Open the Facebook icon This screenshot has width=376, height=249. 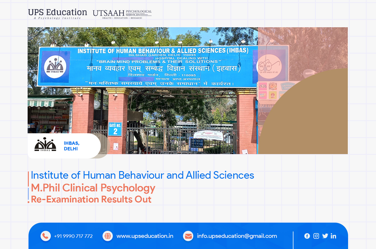click(x=307, y=236)
